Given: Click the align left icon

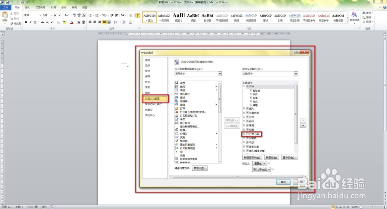Looking at the screenshot, I should pos(90,22).
